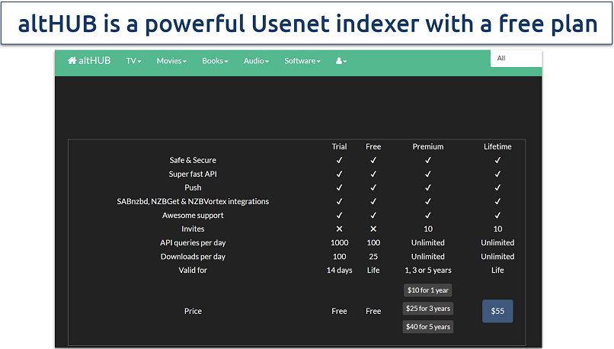Open the Audio menu in navbar
The image size is (614, 349).
(256, 61)
